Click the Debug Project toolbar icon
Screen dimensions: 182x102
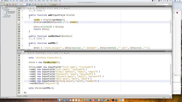42,5
